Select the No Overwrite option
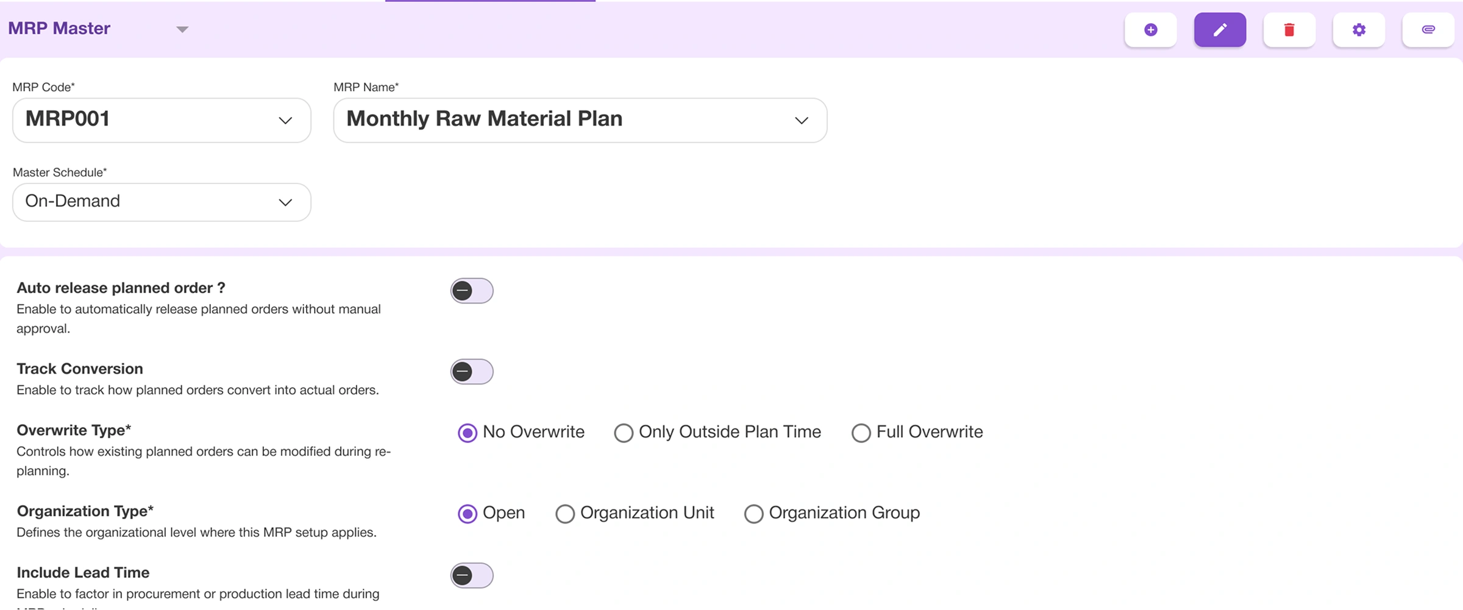This screenshot has height=610, width=1463. click(467, 433)
